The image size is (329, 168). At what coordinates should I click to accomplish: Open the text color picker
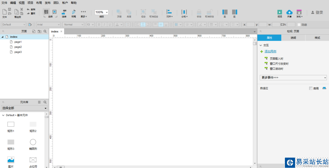tap(119, 25)
